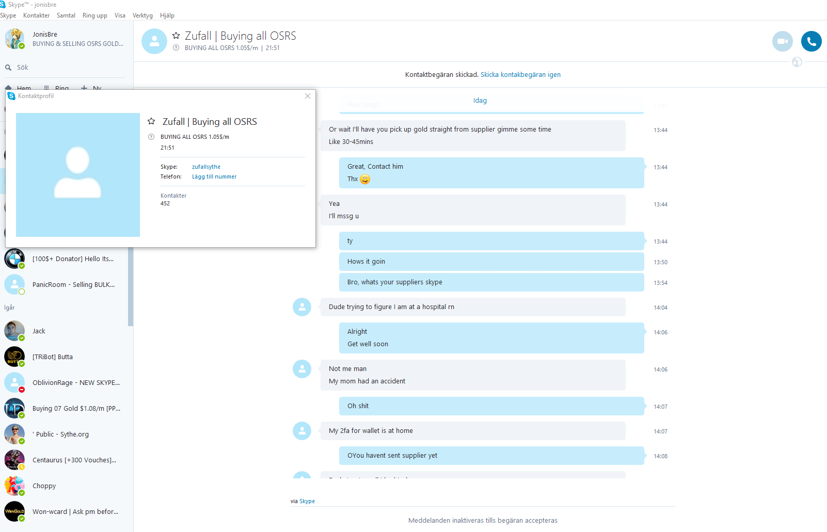Image resolution: width=827 pixels, height=532 pixels.
Task: Click Zufall's avatar in chat header
Action: [154, 41]
